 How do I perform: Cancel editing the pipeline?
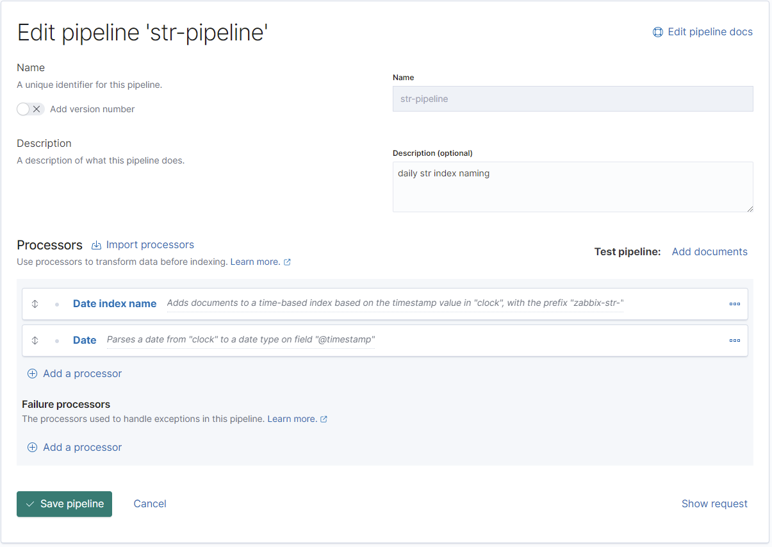(150, 504)
